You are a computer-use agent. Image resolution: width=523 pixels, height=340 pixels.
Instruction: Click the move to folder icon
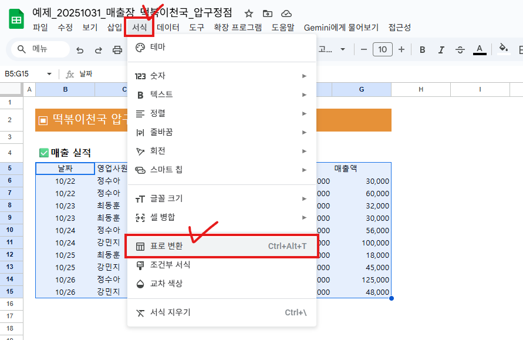click(268, 14)
